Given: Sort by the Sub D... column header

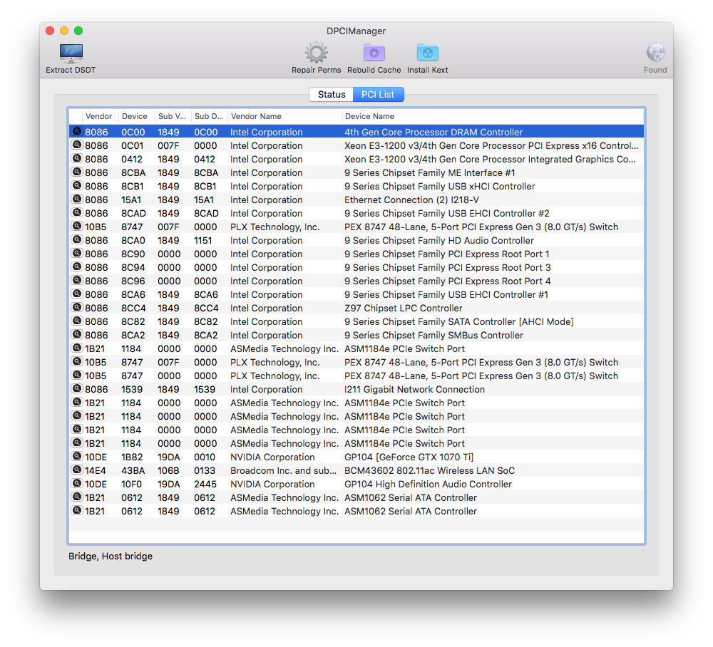Looking at the screenshot, I should coord(209,116).
